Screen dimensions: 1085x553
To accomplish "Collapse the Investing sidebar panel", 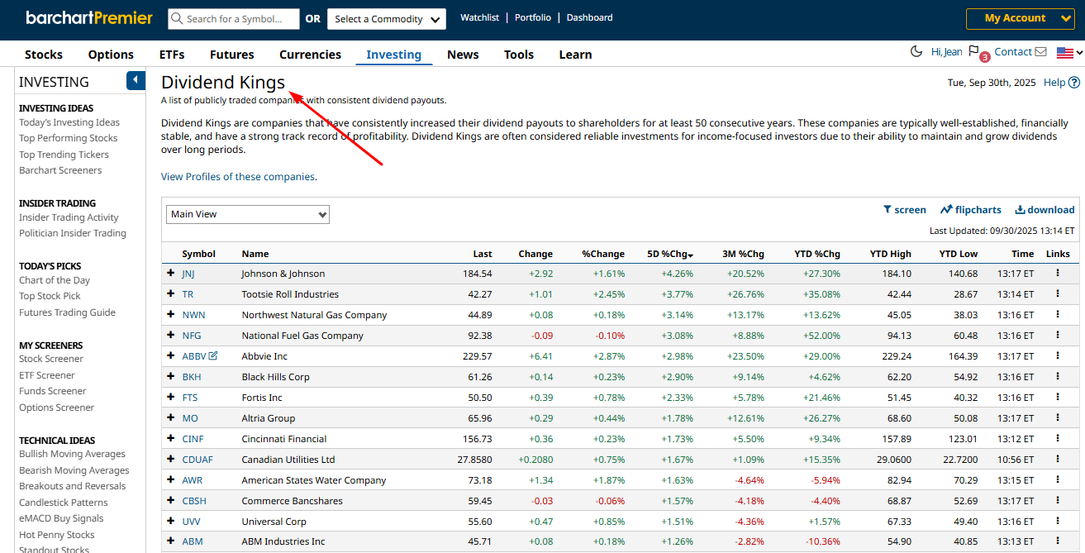I will pos(135,80).
